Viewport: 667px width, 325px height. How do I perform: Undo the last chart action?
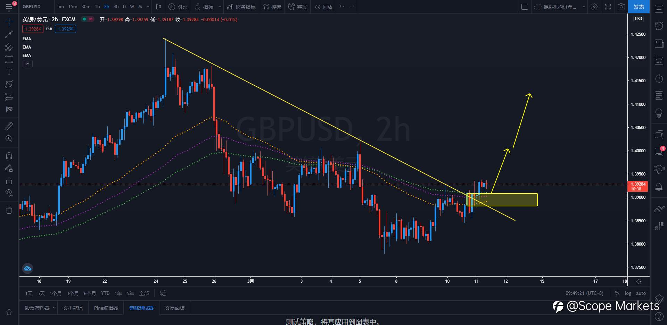[x=342, y=7]
